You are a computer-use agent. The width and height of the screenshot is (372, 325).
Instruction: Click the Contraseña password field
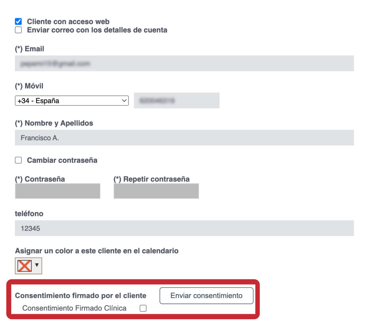[57, 191]
